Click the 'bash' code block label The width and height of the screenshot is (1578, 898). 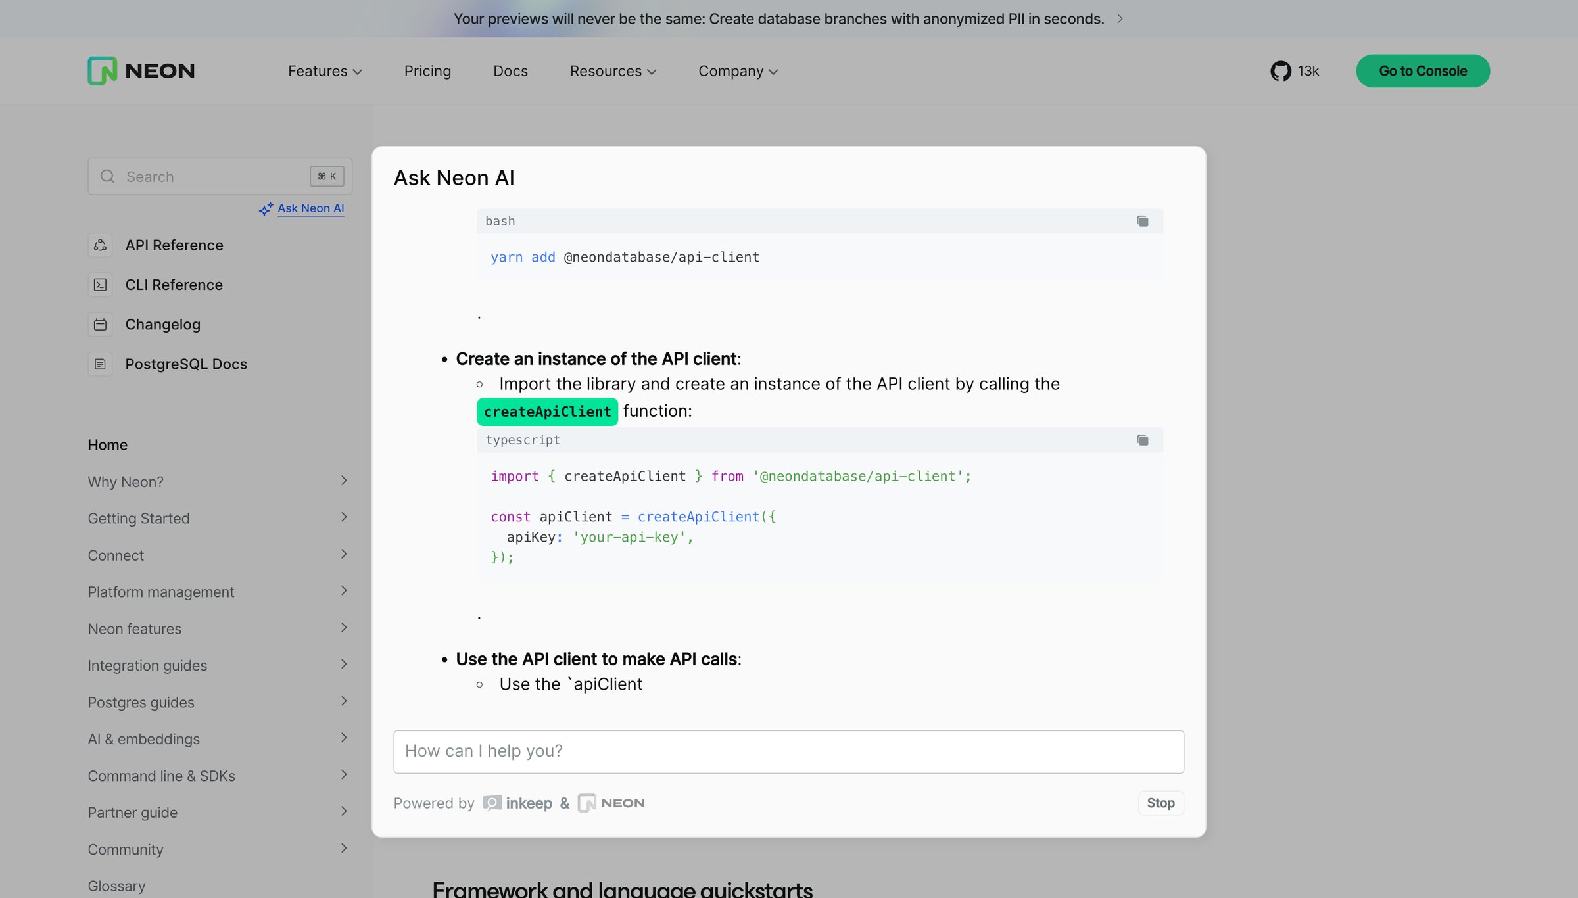500,222
